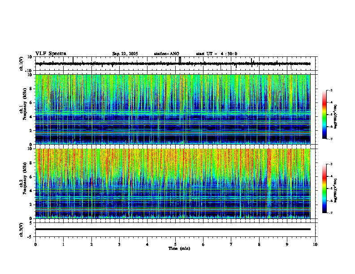
Task: Click the time axis tick label "3"
Action: pyautogui.click(x=119, y=244)
